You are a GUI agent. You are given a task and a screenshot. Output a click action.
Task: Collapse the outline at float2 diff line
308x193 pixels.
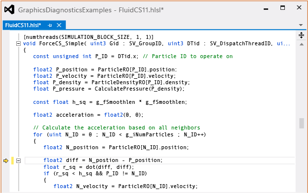click(x=18, y=161)
